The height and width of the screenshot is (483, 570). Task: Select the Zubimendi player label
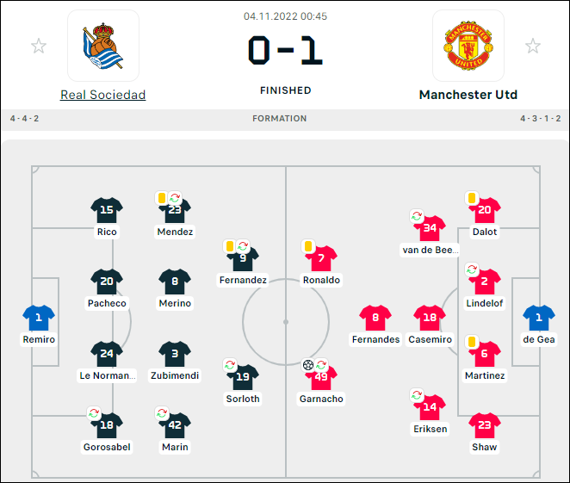pos(175,375)
